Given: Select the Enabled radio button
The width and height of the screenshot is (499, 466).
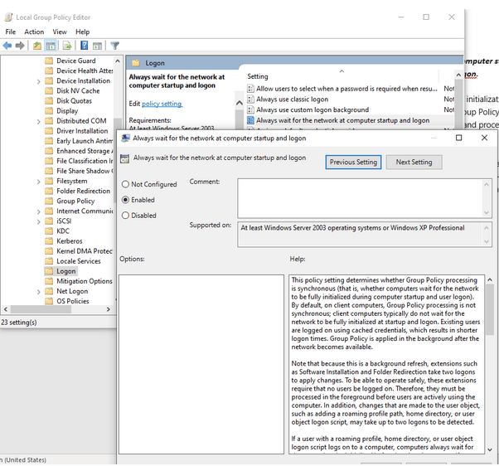Looking at the screenshot, I should click(x=125, y=200).
